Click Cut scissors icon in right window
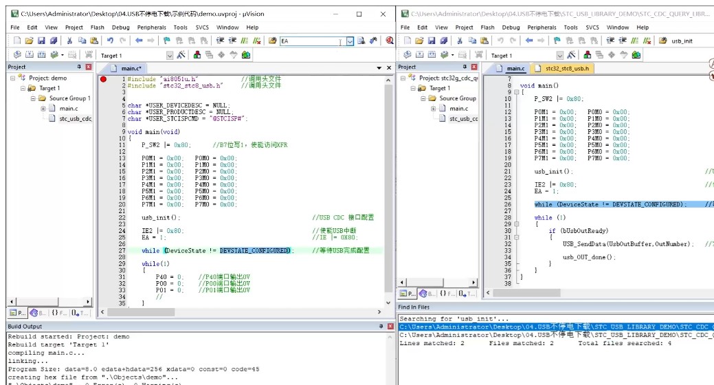 (x=460, y=41)
